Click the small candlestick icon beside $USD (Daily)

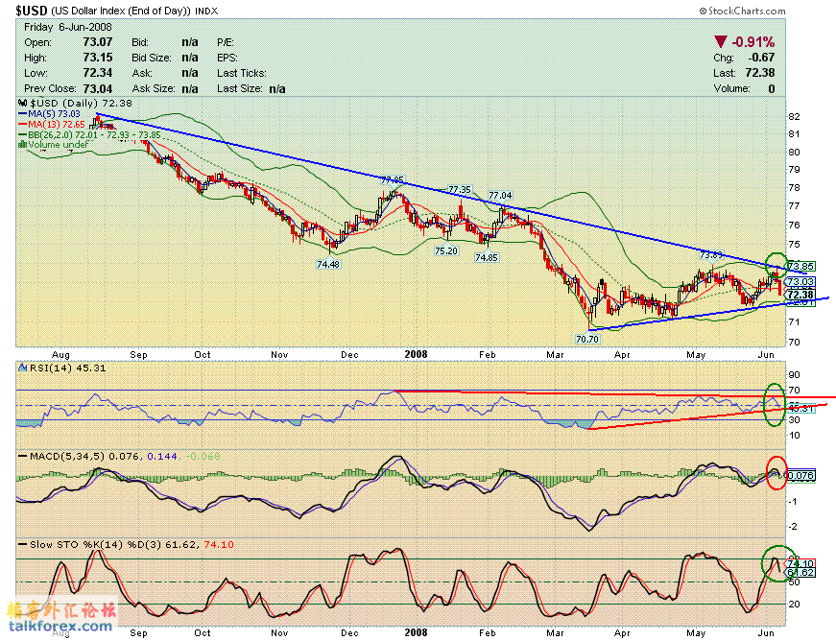click(x=22, y=104)
